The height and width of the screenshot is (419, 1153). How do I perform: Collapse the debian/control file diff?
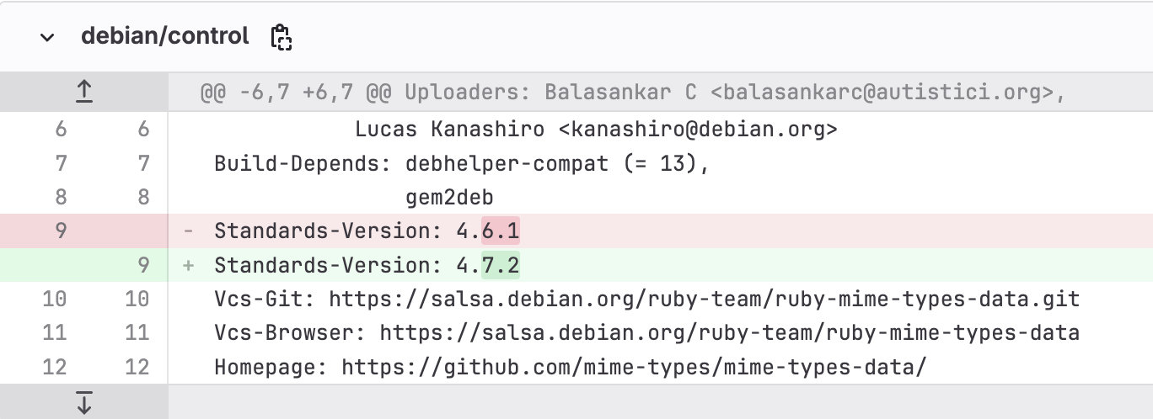point(48,37)
